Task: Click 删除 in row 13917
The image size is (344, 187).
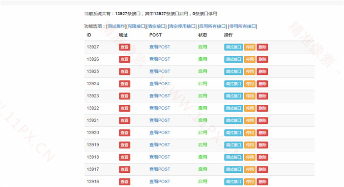Action: (262, 169)
